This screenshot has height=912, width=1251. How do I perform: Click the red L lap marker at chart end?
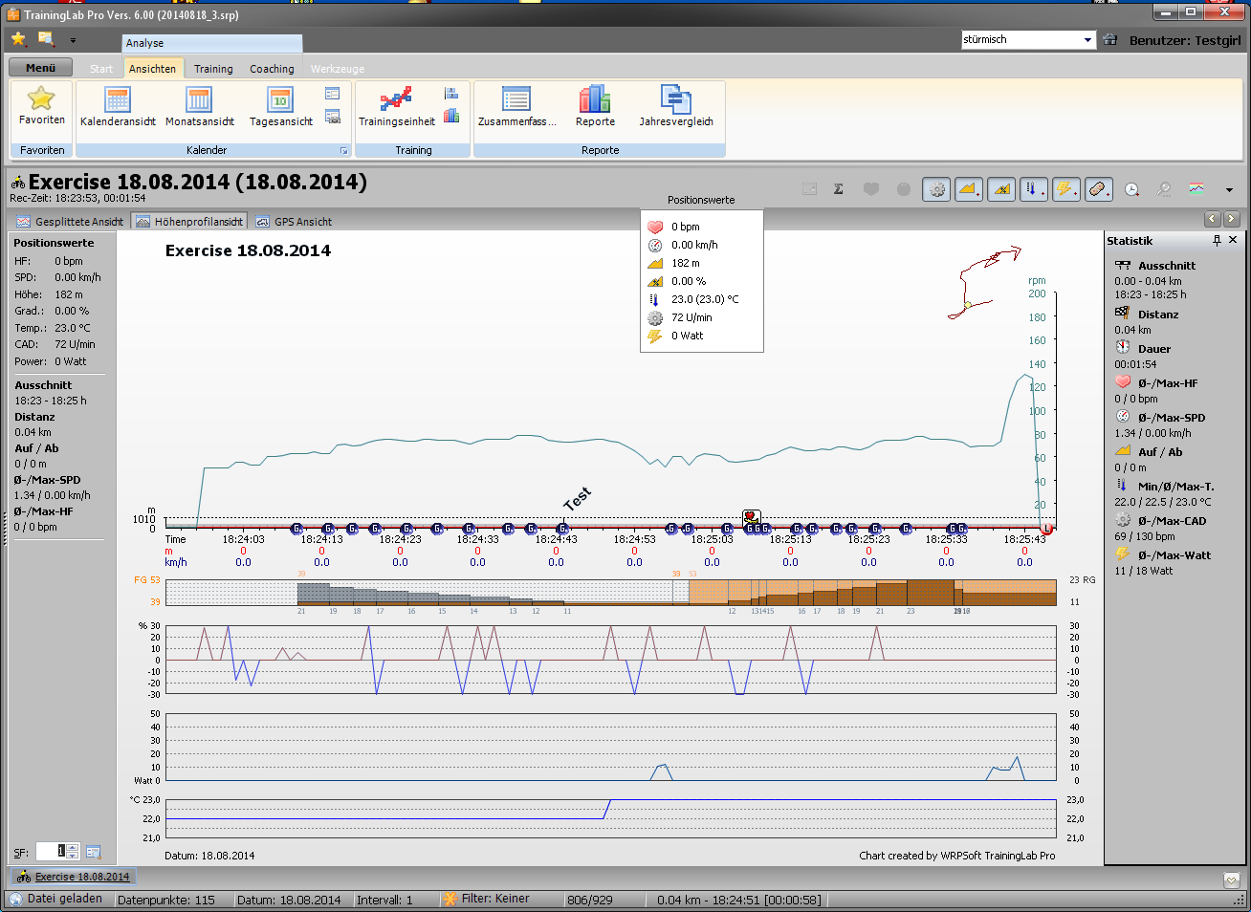1045,529
